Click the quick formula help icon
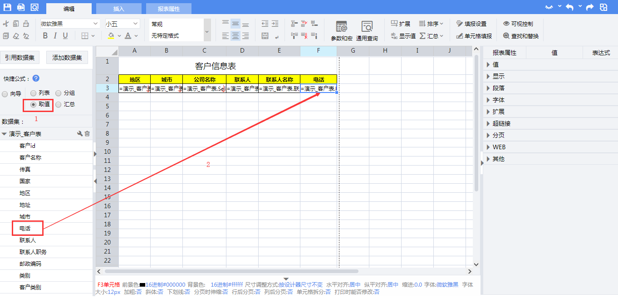Viewport: 618px width, 298px height. click(36, 78)
